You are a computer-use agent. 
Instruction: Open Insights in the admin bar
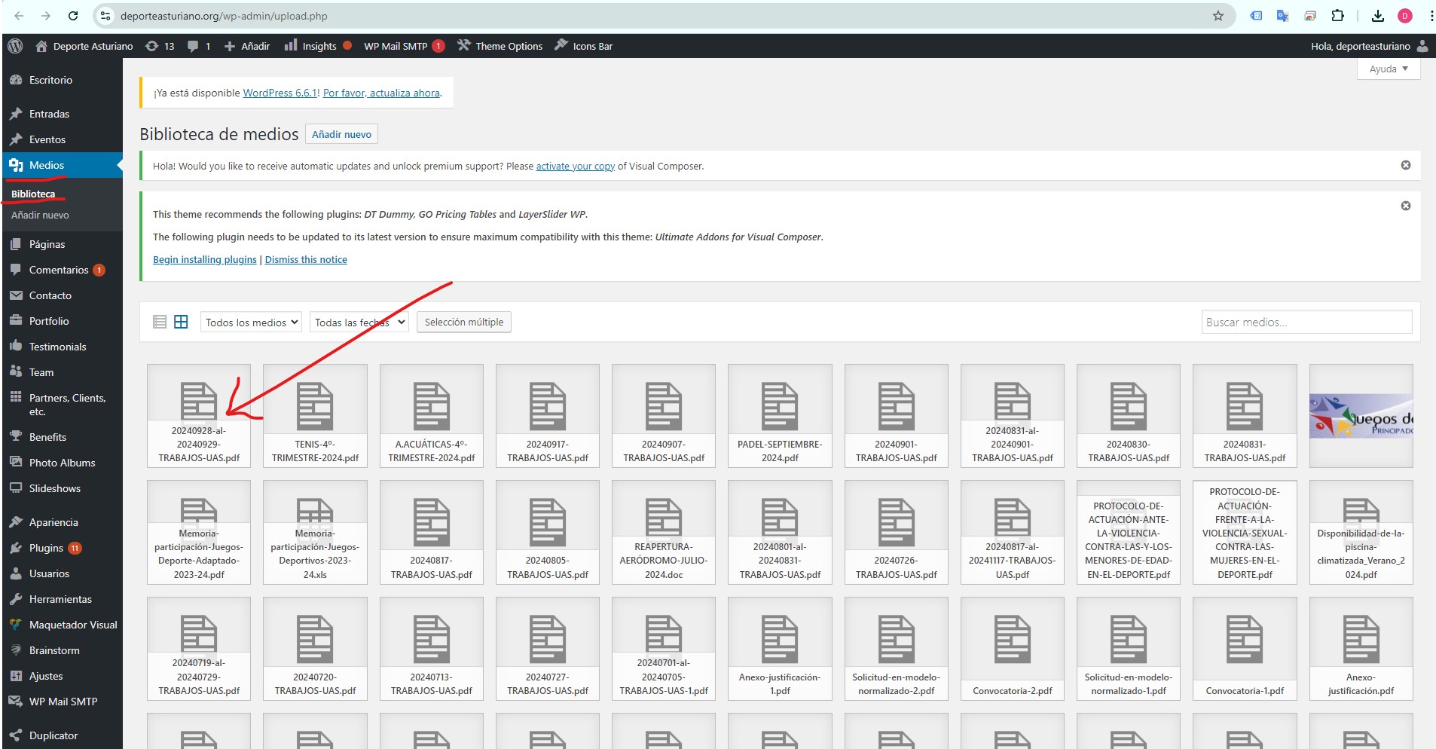point(317,46)
